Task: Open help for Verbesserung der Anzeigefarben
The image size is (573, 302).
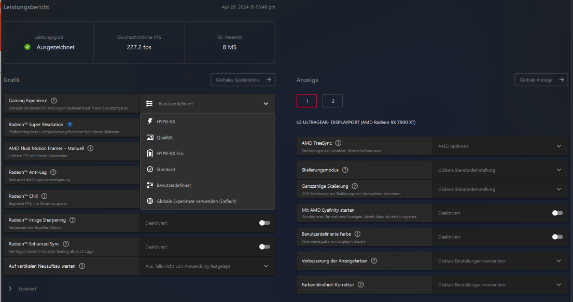Action: 374,260
